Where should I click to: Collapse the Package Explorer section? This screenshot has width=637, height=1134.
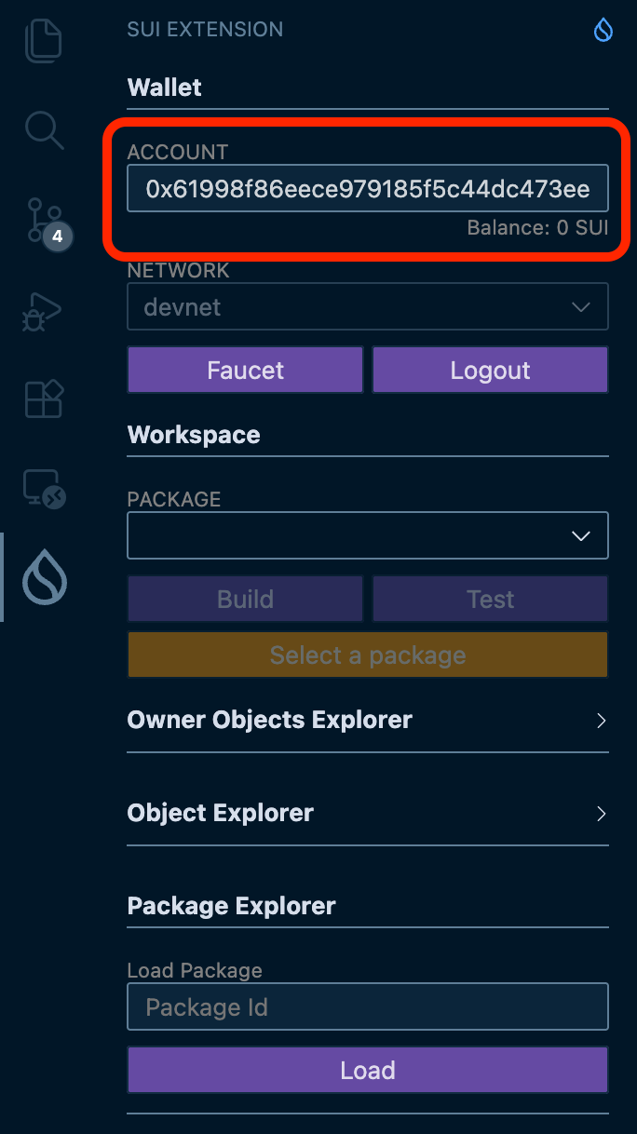point(367,905)
